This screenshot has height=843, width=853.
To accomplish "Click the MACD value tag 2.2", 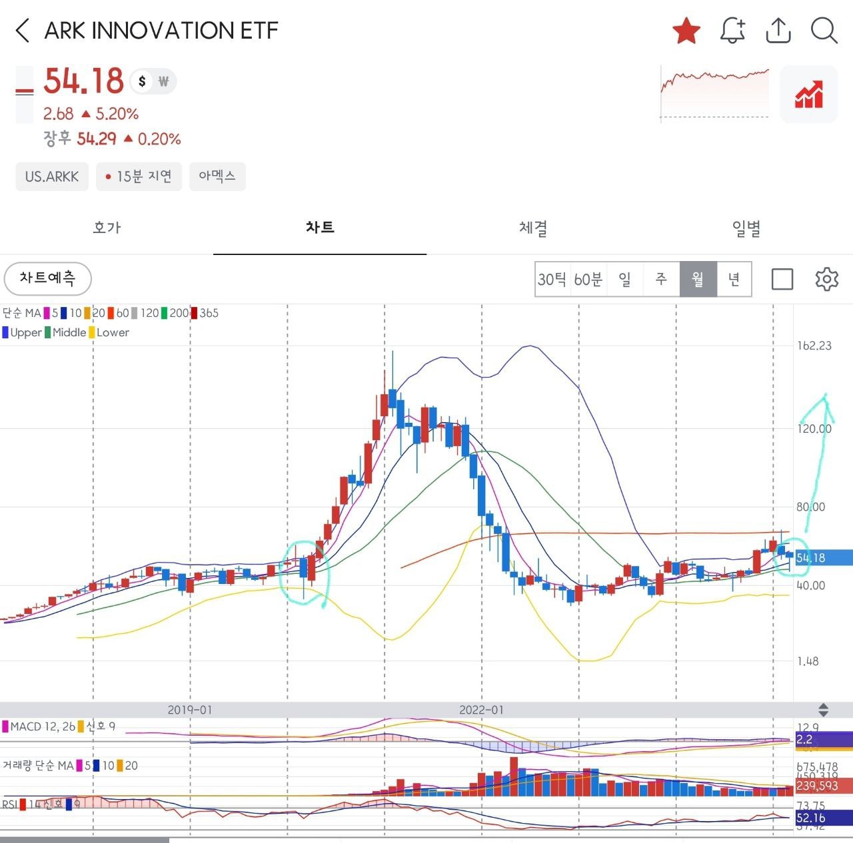I will point(823,739).
